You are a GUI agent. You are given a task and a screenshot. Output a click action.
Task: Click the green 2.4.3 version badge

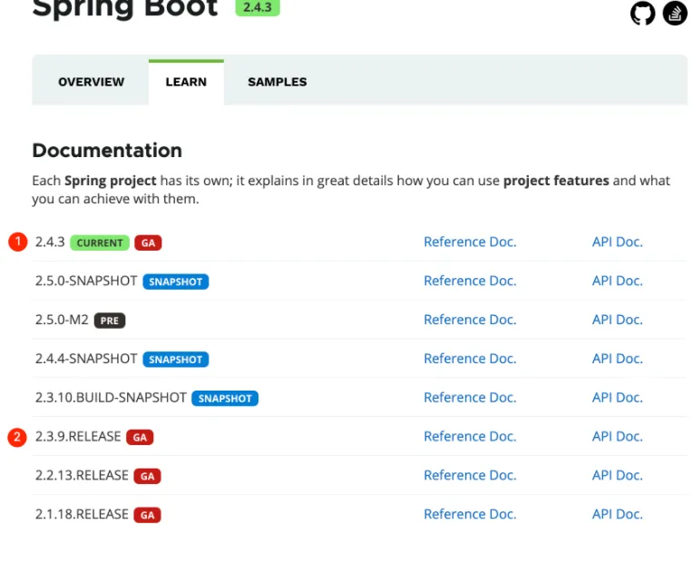(259, 7)
